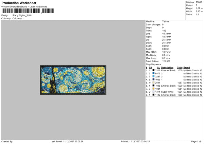Click the 'Created By:' footer label
Image resolution: width=204 pixels, height=144 pixels.
coord(7,141)
